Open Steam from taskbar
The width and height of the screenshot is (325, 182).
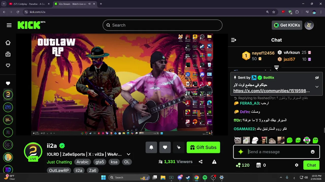coord(188,177)
